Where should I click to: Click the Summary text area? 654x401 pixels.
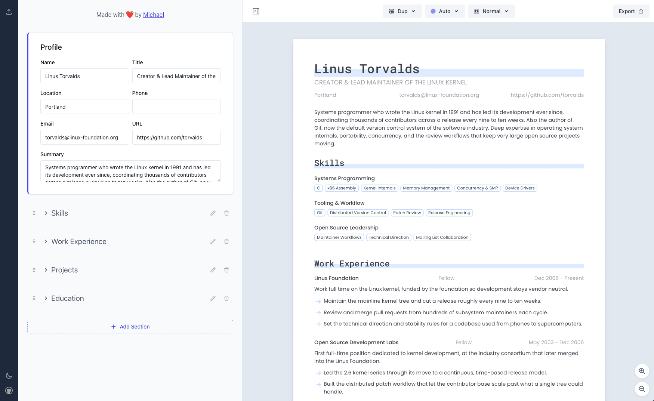coord(130,171)
